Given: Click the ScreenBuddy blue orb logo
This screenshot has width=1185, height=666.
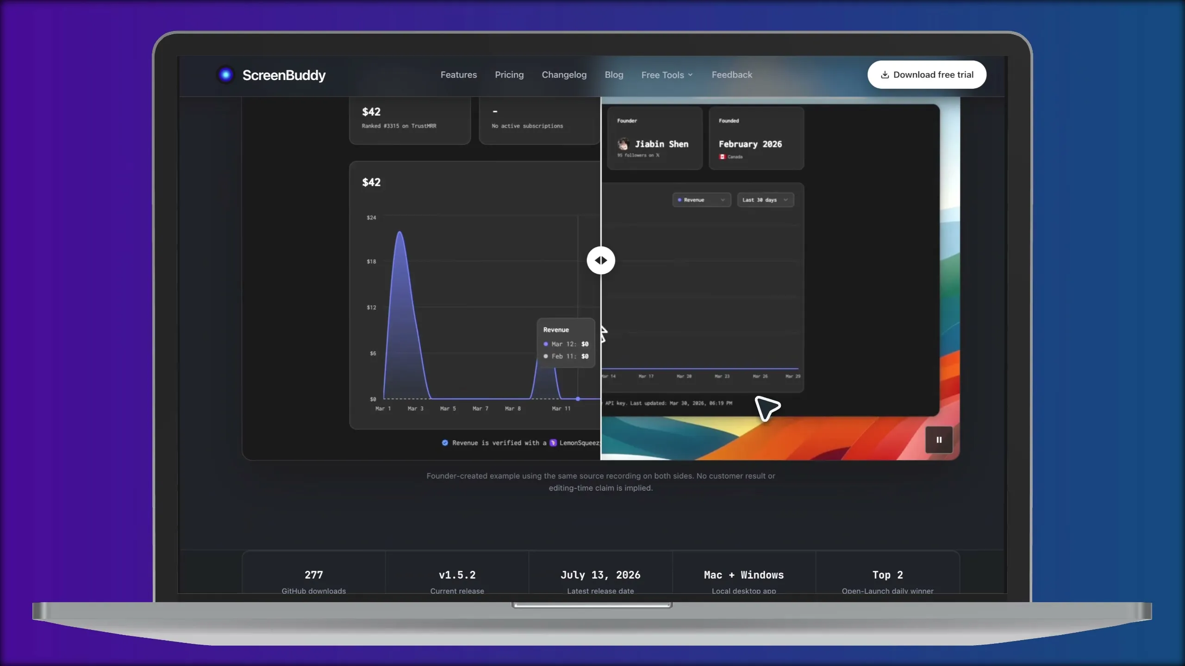Looking at the screenshot, I should pyautogui.click(x=225, y=74).
